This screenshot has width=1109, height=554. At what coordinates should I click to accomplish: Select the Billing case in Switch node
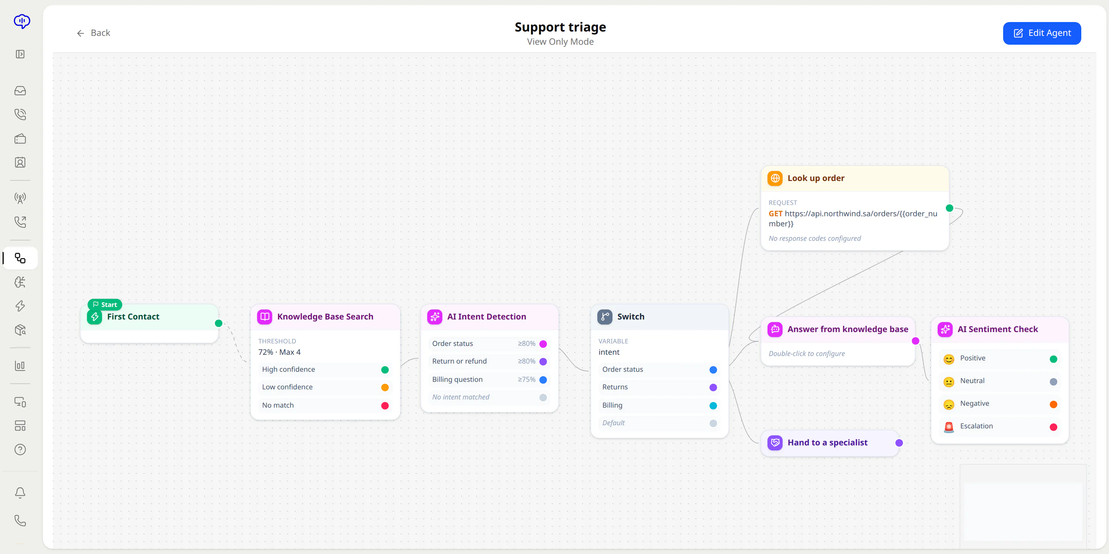[659, 406]
